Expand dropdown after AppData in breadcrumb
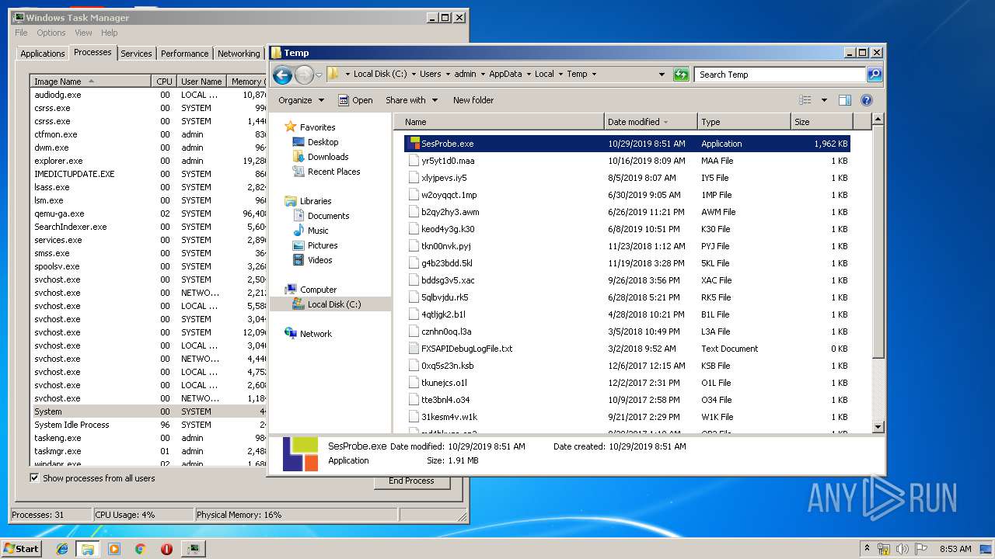Screen dimensions: 995x559 [x=528, y=75]
